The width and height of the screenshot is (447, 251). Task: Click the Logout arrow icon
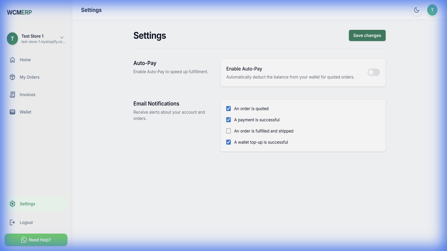12,222
